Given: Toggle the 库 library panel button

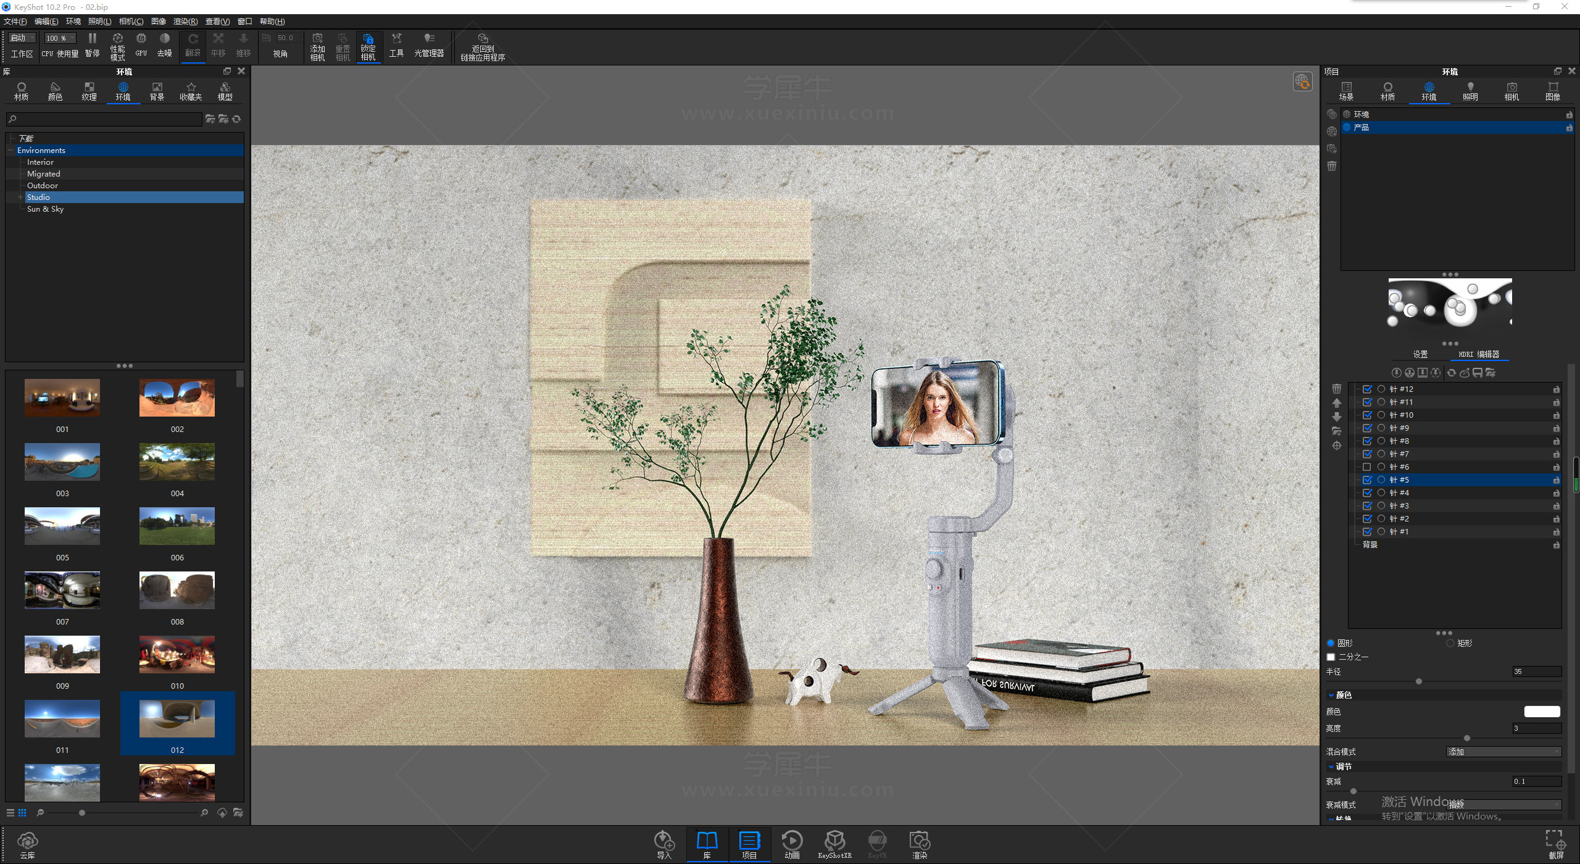Looking at the screenshot, I should tap(707, 845).
